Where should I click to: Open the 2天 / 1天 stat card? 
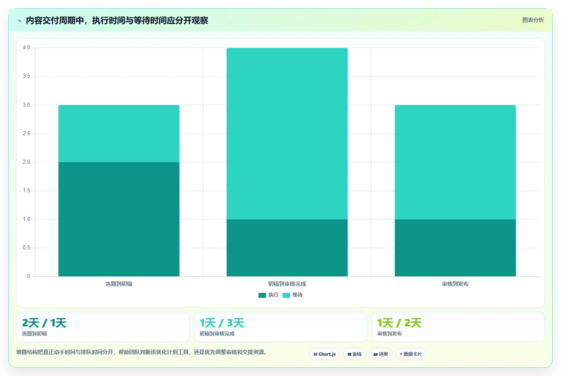[x=103, y=327]
